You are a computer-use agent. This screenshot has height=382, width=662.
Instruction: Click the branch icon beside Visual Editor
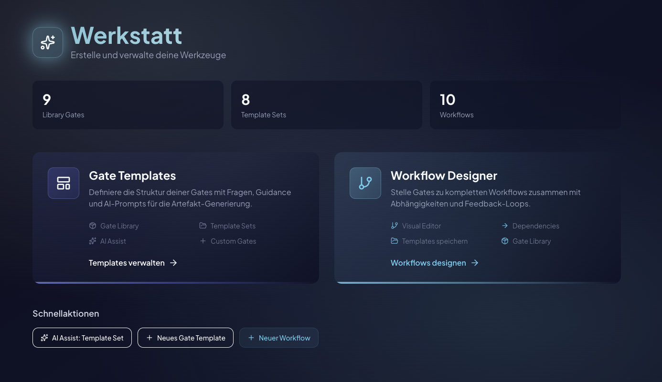point(395,226)
